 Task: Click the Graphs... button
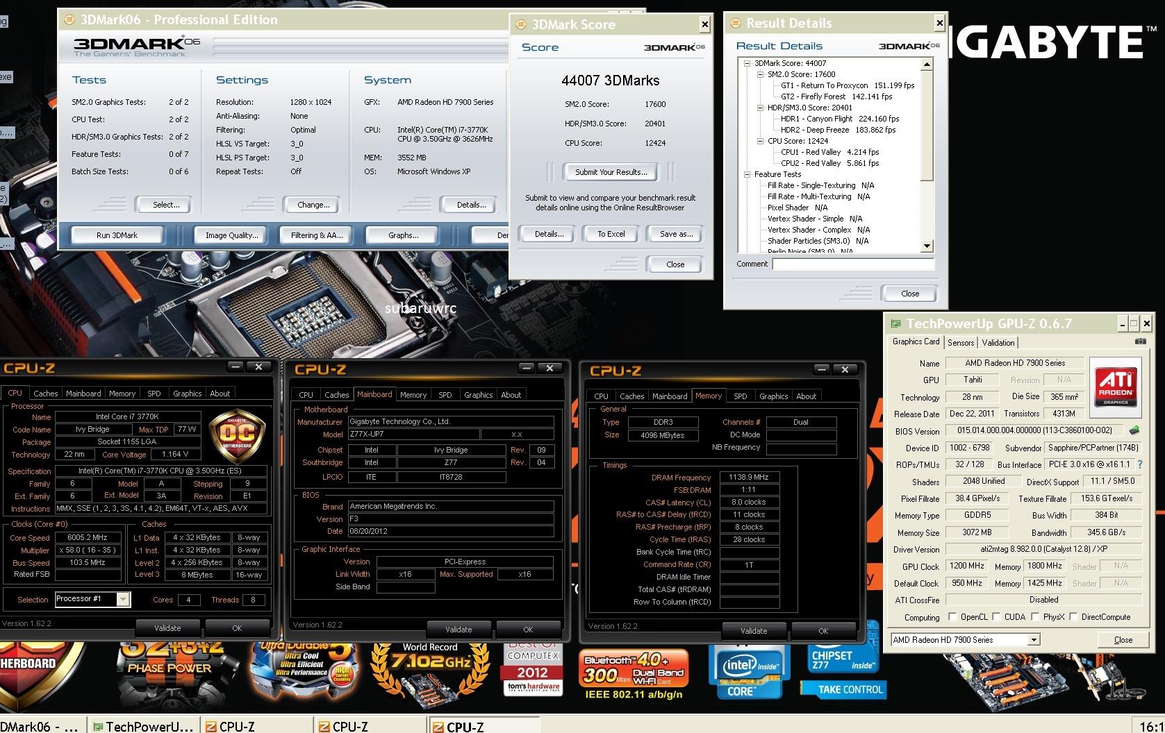pos(404,235)
